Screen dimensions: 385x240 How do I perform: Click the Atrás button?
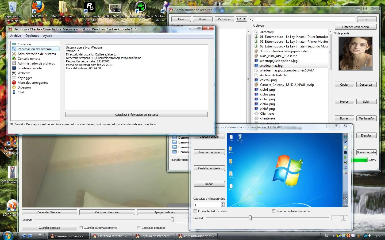click(181, 19)
